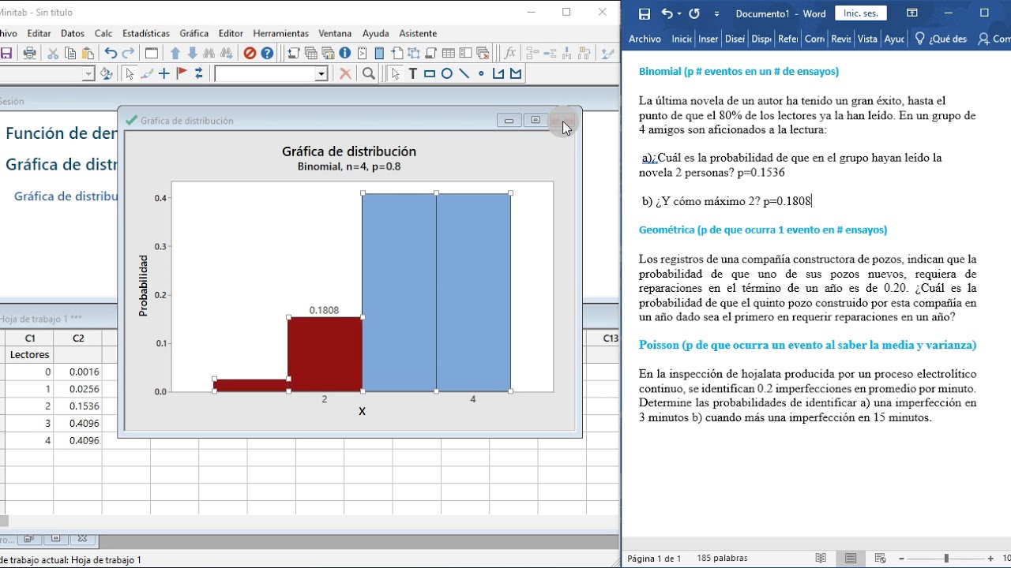The height and width of the screenshot is (568, 1011).
Task: Click the paste clipboard icon
Action: (88, 53)
